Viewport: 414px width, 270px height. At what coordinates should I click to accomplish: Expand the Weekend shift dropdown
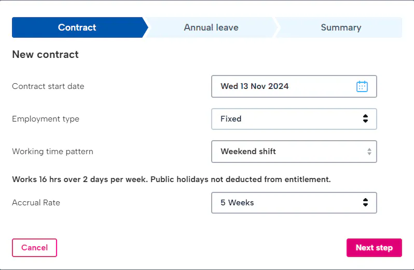point(285,152)
